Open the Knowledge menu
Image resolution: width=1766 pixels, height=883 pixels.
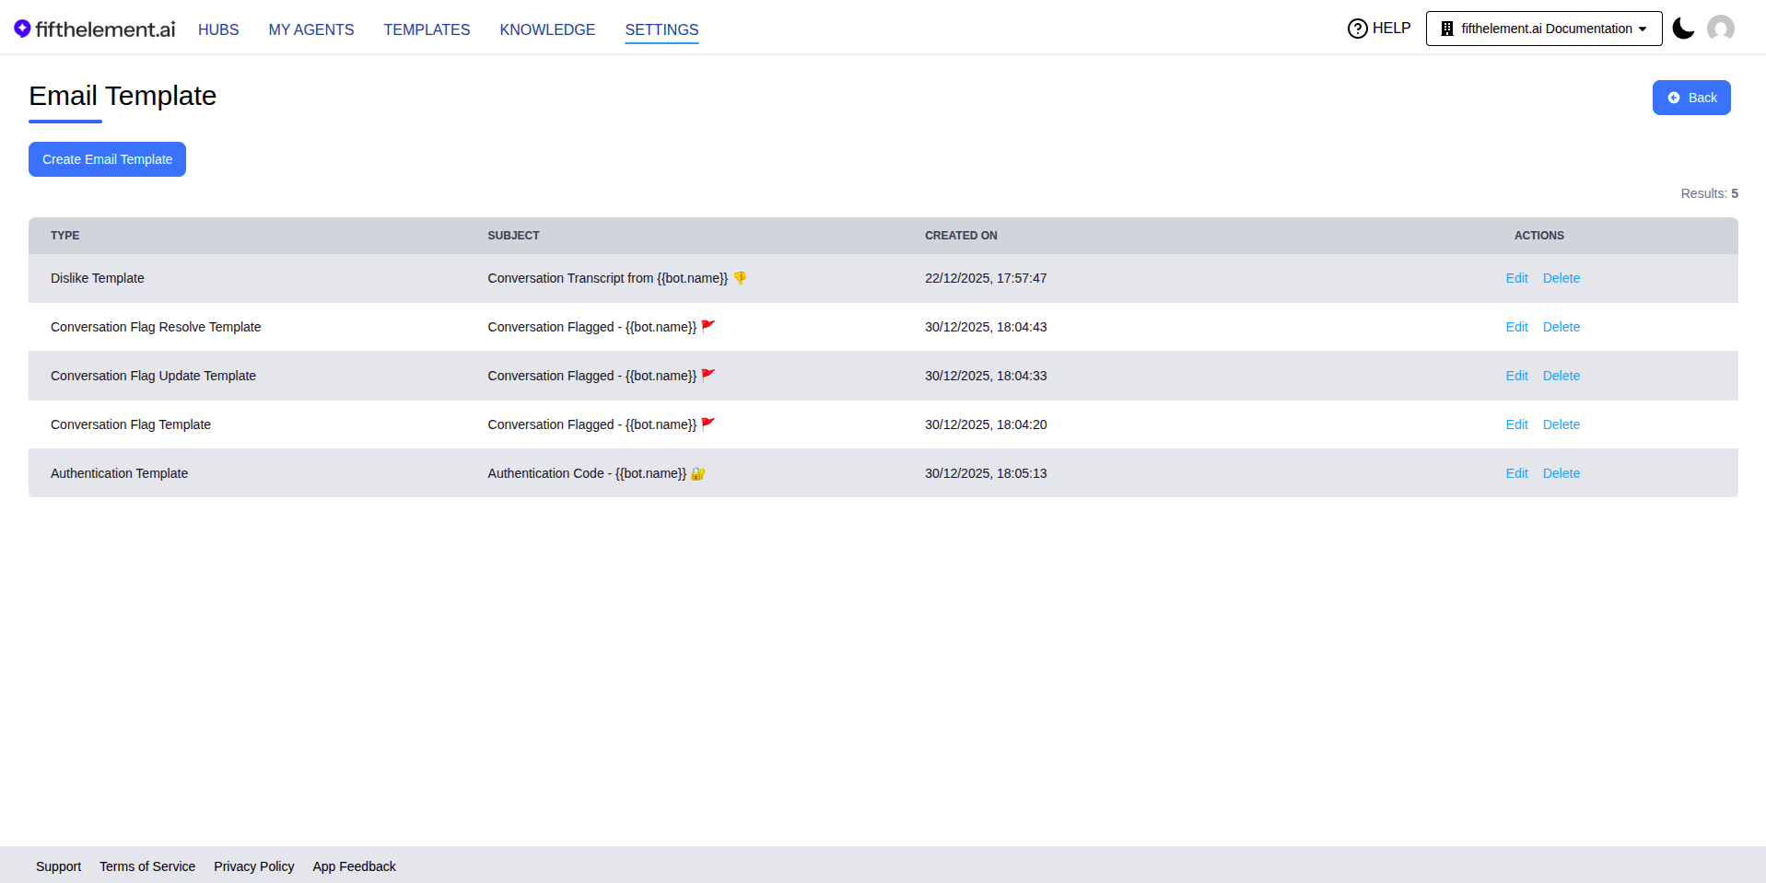[x=547, y=29]
